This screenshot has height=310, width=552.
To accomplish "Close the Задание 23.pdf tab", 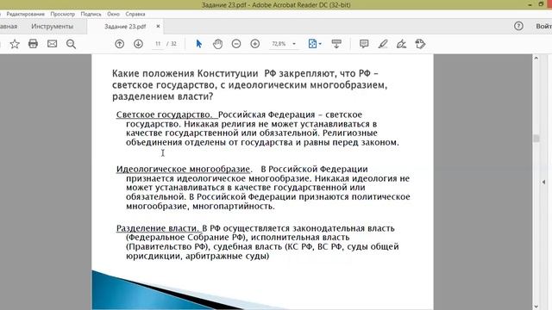I will coord(158,27).
